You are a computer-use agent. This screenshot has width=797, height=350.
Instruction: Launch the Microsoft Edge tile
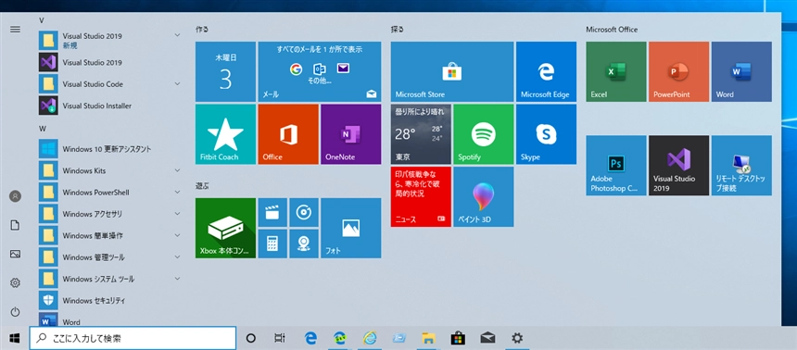tap(546, 71)
